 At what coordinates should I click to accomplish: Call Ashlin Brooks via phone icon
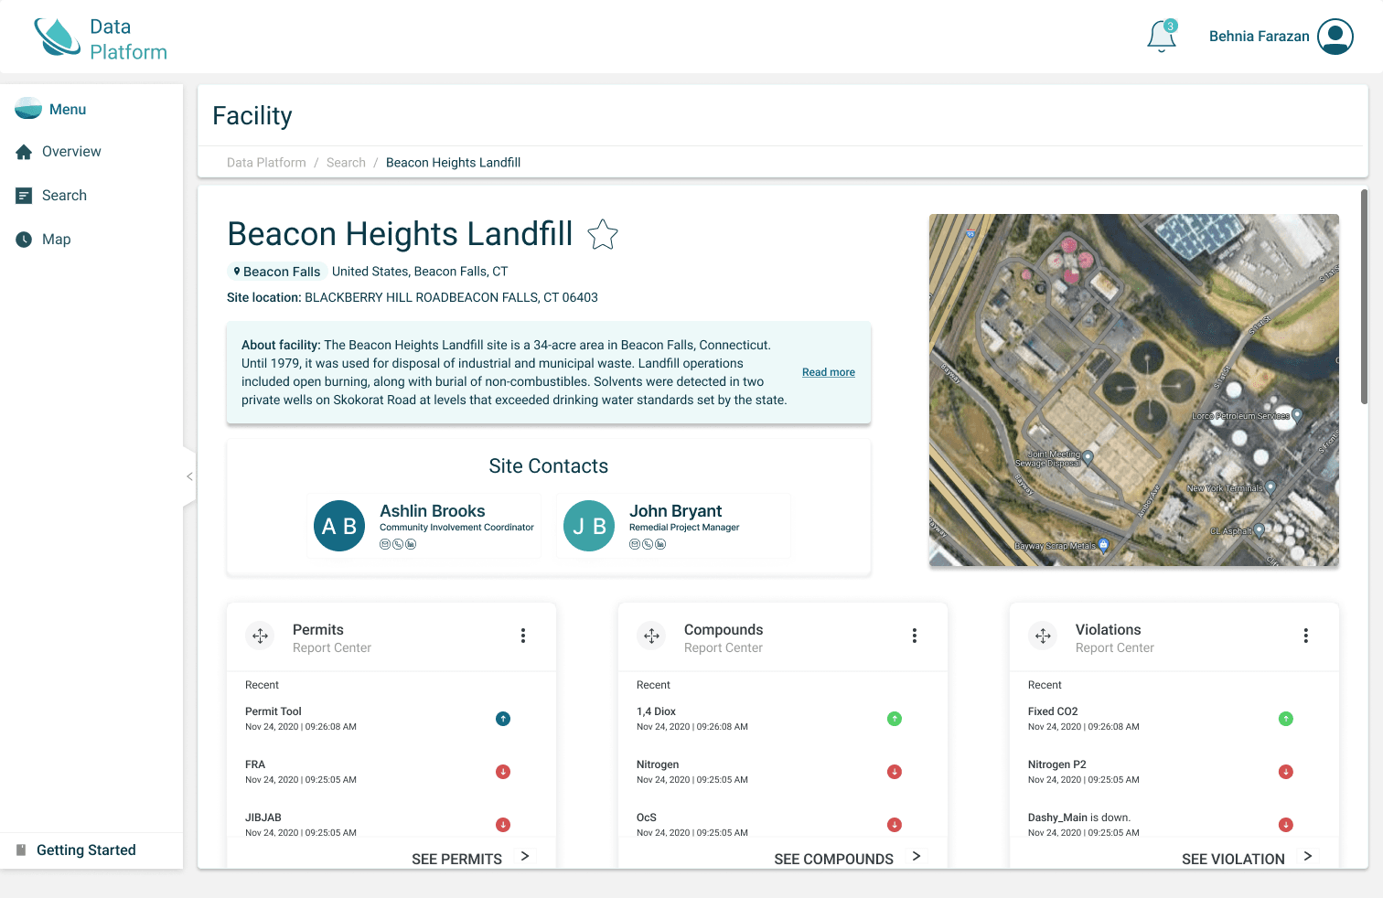pos(398,544)
